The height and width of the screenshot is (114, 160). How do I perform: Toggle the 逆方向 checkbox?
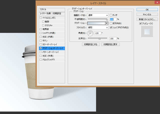111,23
